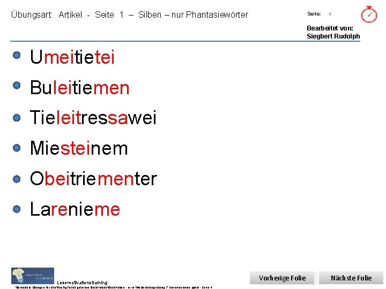386x289 pixels.
Task: Click the red stopwatch timer icon
Action: (369, 14)
